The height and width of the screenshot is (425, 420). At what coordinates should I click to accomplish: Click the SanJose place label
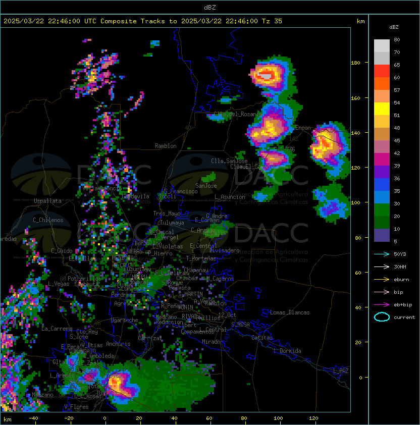coord(206,186)
